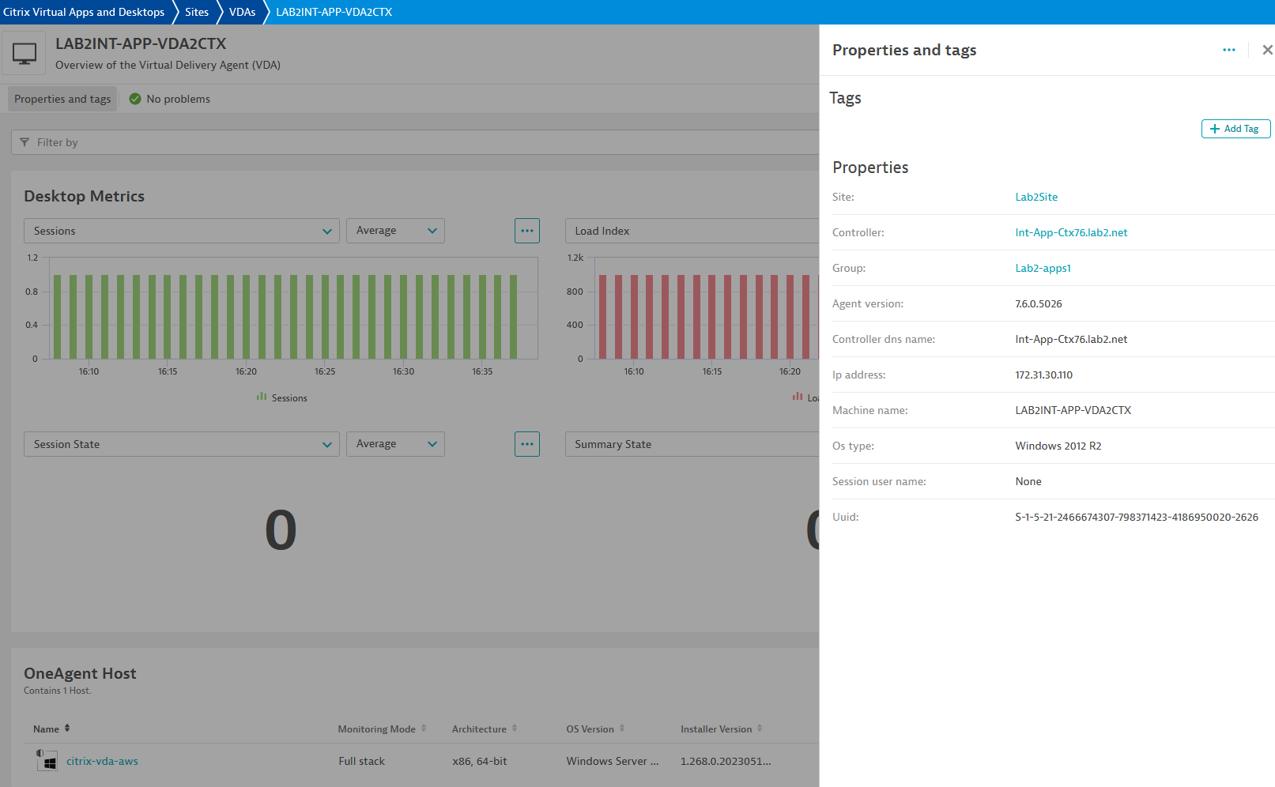Open the citrix-vda-aws host link

click(102, 761)
